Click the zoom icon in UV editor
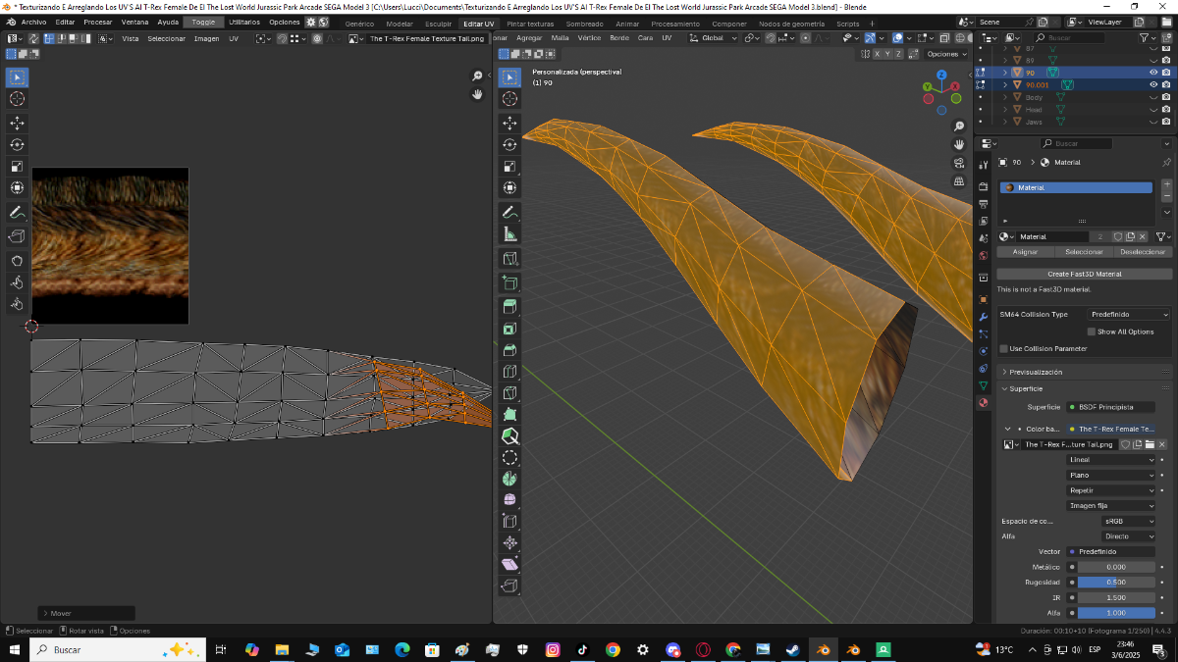This screenshot has height=662, width=1178. click(x=478, y=76)
